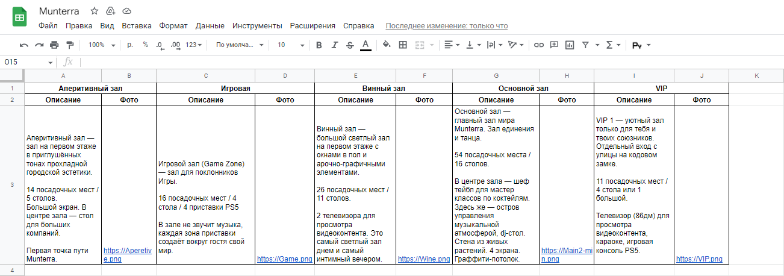Click the select-all corner box

point(12,75)
